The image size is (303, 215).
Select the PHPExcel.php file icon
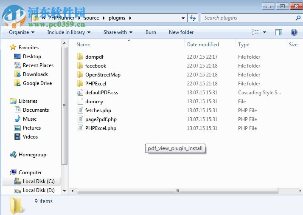coord(80,128)
